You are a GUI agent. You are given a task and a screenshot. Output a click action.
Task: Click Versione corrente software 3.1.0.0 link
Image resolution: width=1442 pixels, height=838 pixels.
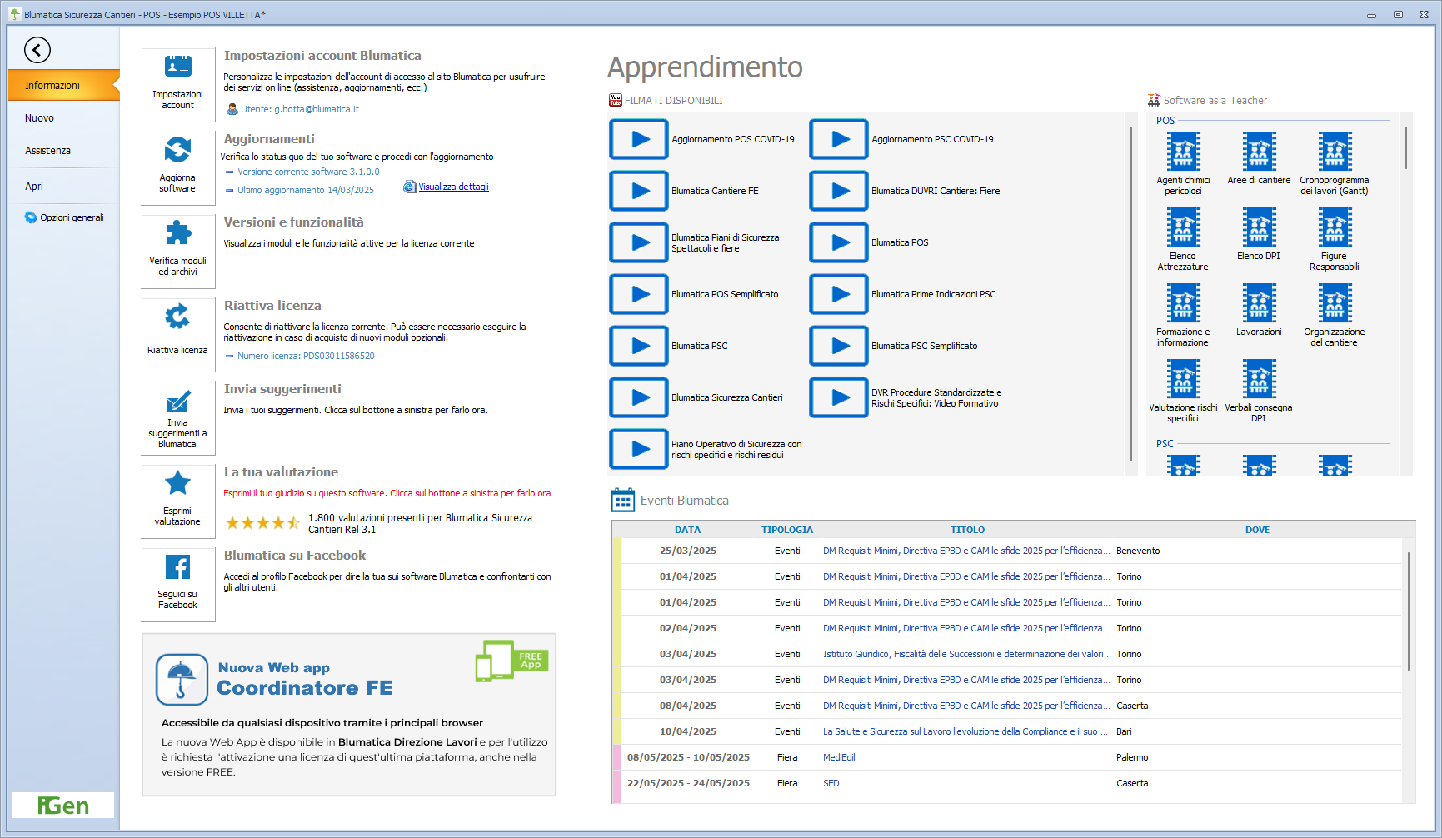[308, 172]
